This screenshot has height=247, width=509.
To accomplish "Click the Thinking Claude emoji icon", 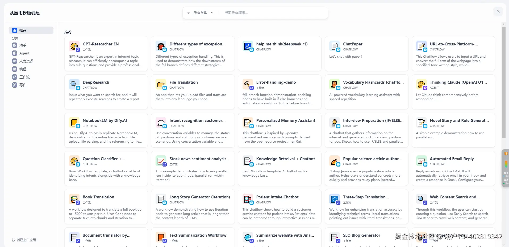I will [422, 84].
